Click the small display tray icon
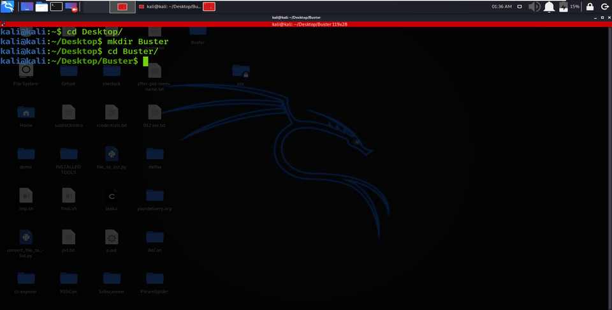 [x=520, y=6]
